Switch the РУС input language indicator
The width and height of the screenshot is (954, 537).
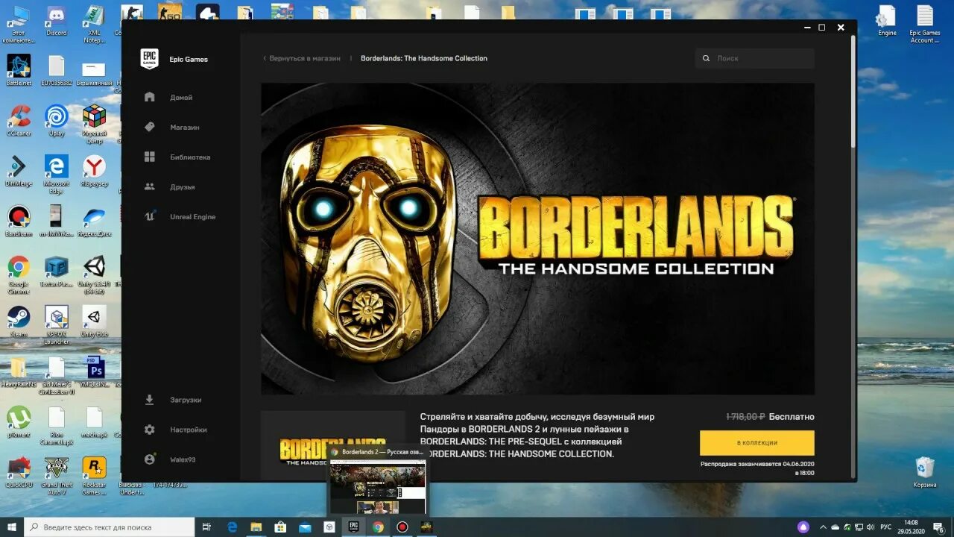coord(885,527)
